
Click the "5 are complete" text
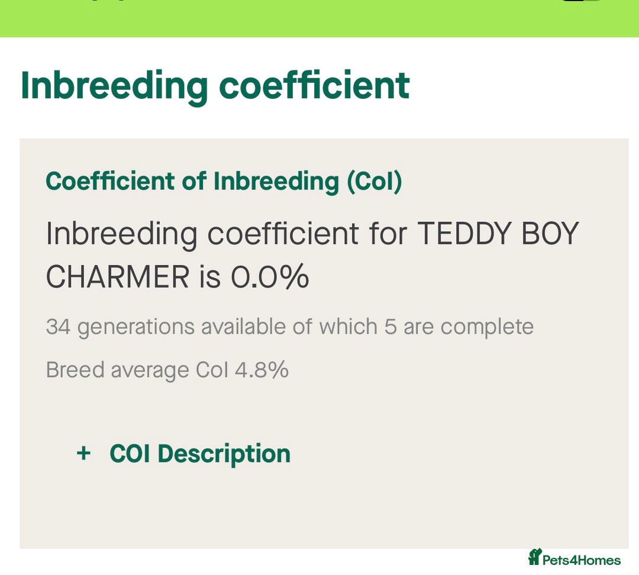[459, 327]
